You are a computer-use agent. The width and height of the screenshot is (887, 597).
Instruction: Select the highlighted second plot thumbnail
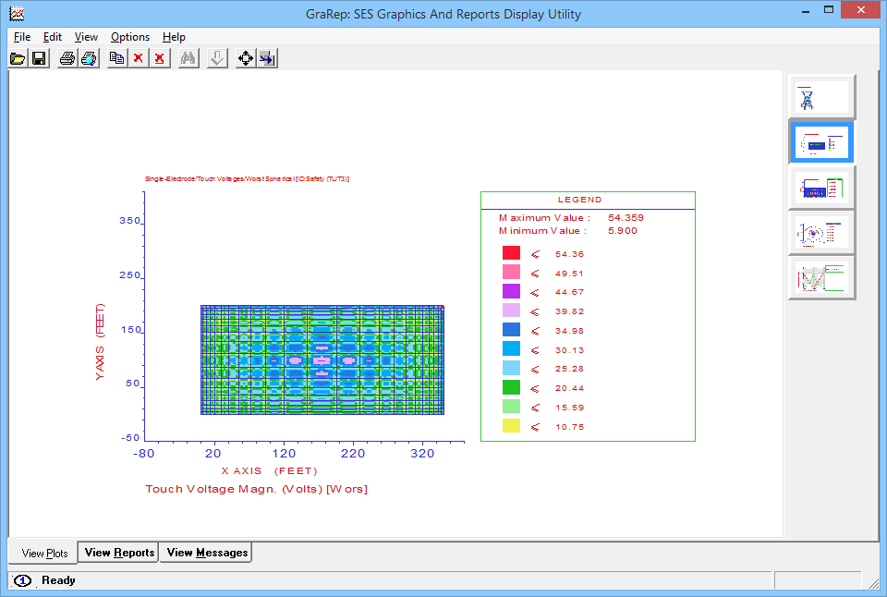point(821,142)
